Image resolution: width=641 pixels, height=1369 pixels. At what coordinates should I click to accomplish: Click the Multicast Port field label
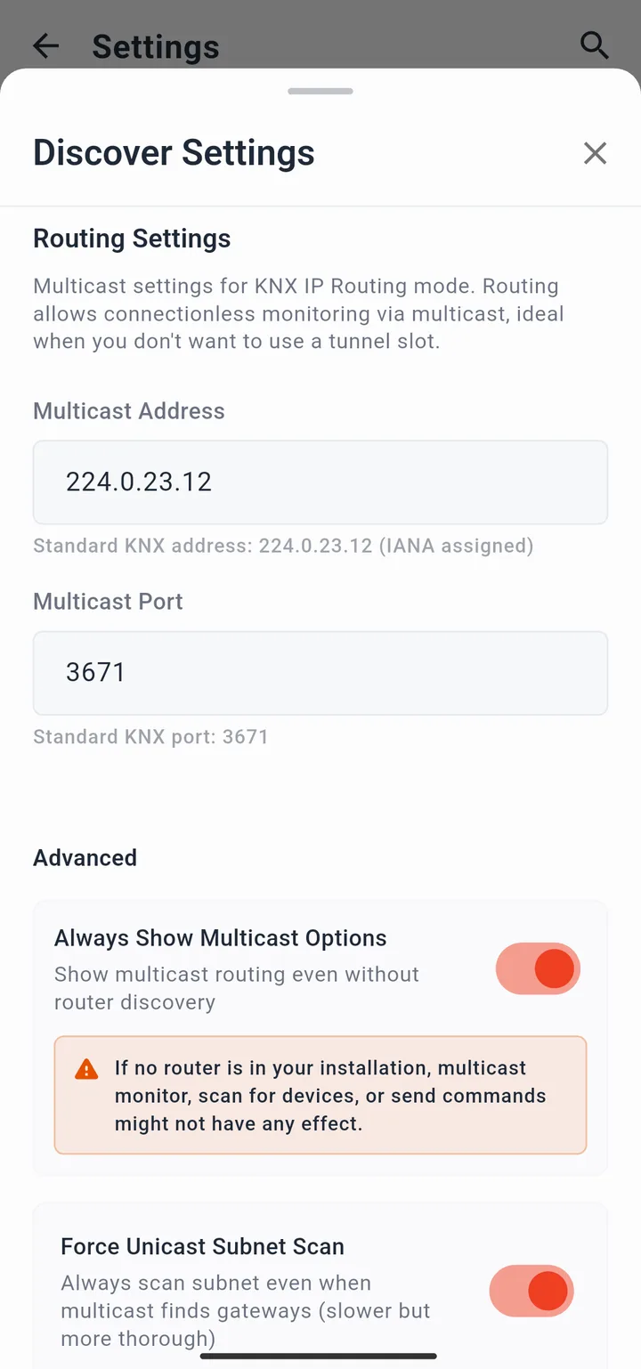click(108, 602)
